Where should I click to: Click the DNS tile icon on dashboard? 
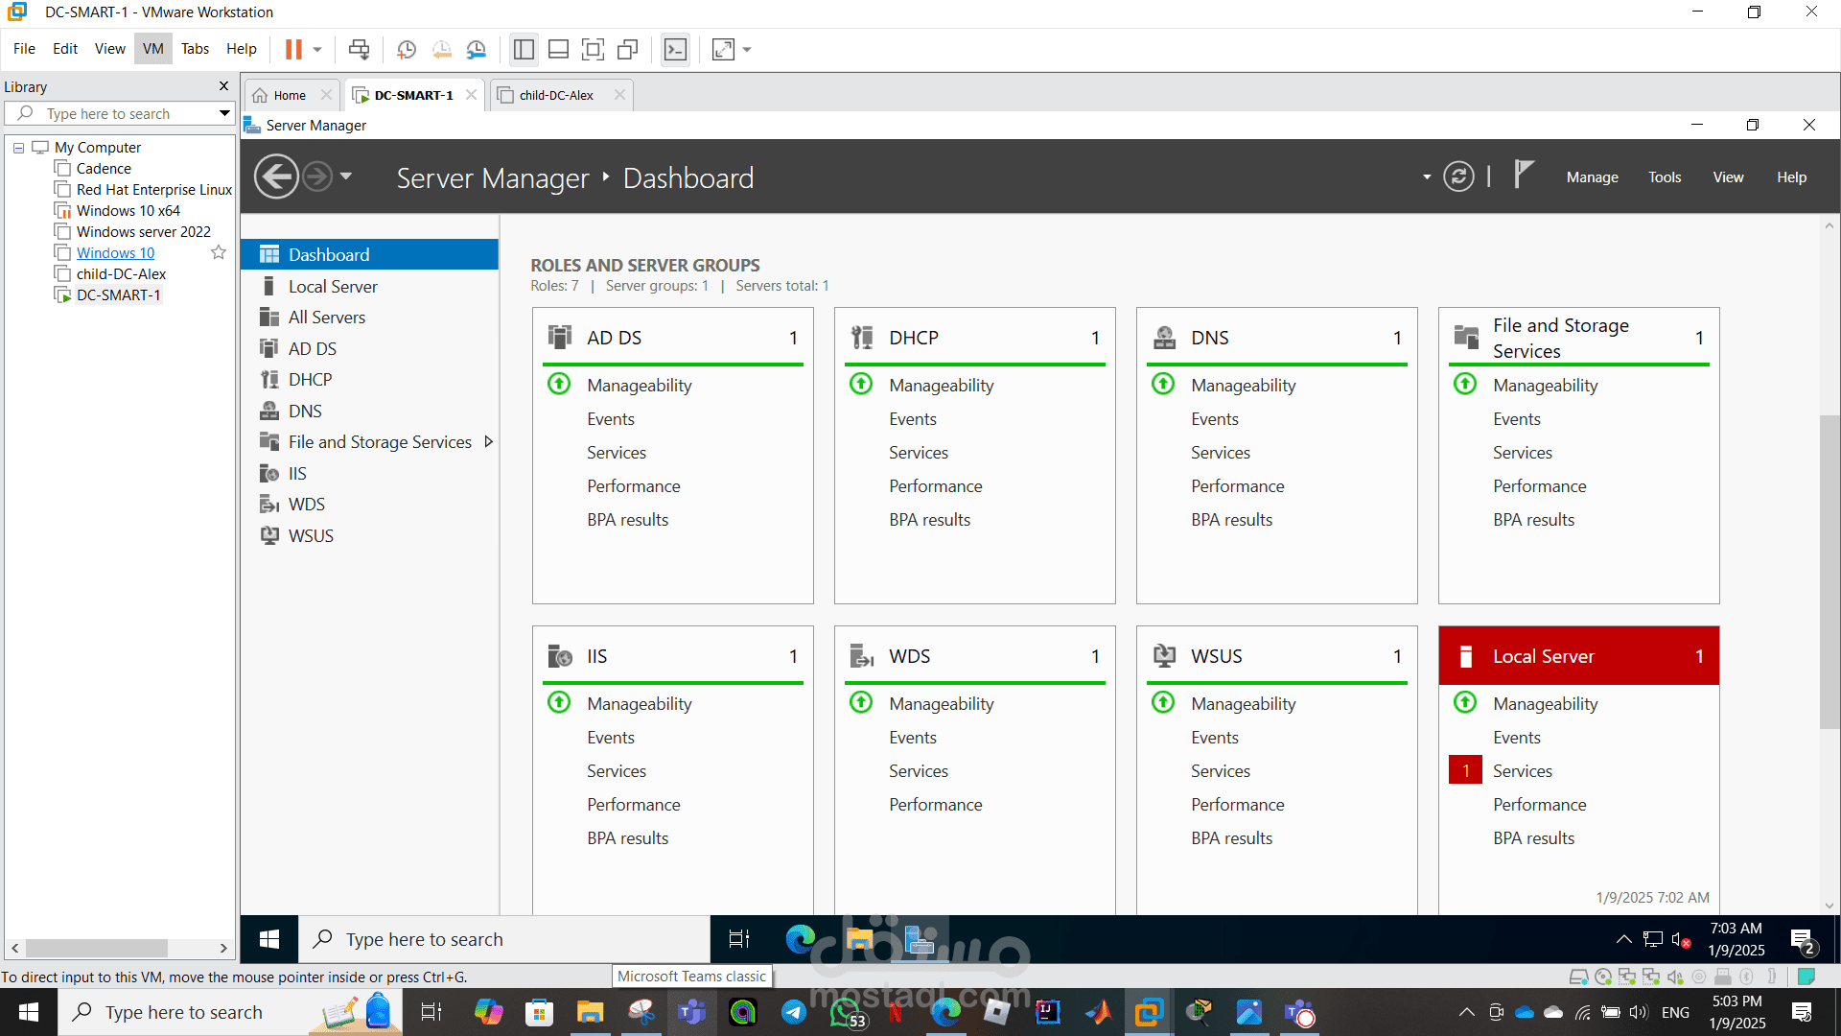point(1164,337)
